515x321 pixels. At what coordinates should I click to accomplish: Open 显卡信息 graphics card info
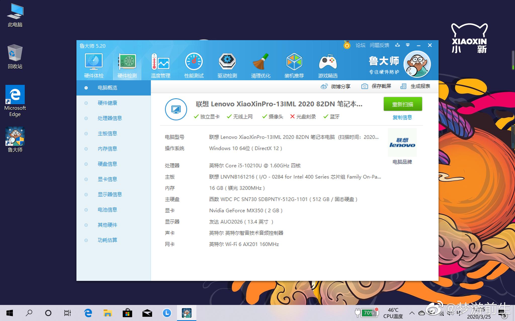(x=107, y=179)
